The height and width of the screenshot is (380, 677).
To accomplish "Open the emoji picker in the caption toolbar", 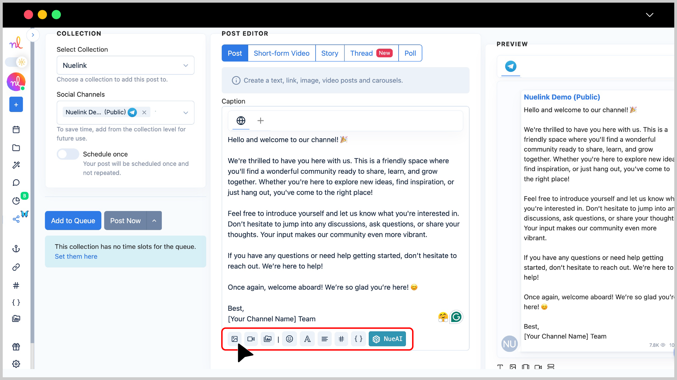I will click(x=289, y=339).
